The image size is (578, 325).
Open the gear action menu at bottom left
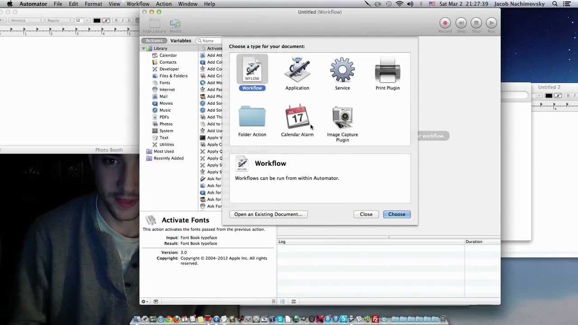144,302
